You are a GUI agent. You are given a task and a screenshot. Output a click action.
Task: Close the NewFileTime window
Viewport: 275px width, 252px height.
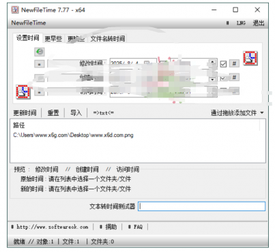[257, 10]
